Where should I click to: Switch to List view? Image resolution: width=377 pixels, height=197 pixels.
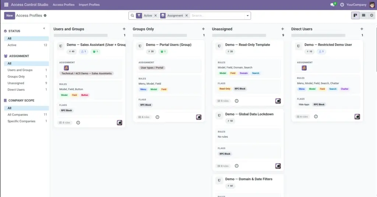click(363, 15)
